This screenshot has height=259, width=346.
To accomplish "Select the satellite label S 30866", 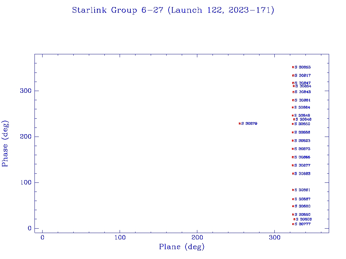I will [x=302, y=157].
